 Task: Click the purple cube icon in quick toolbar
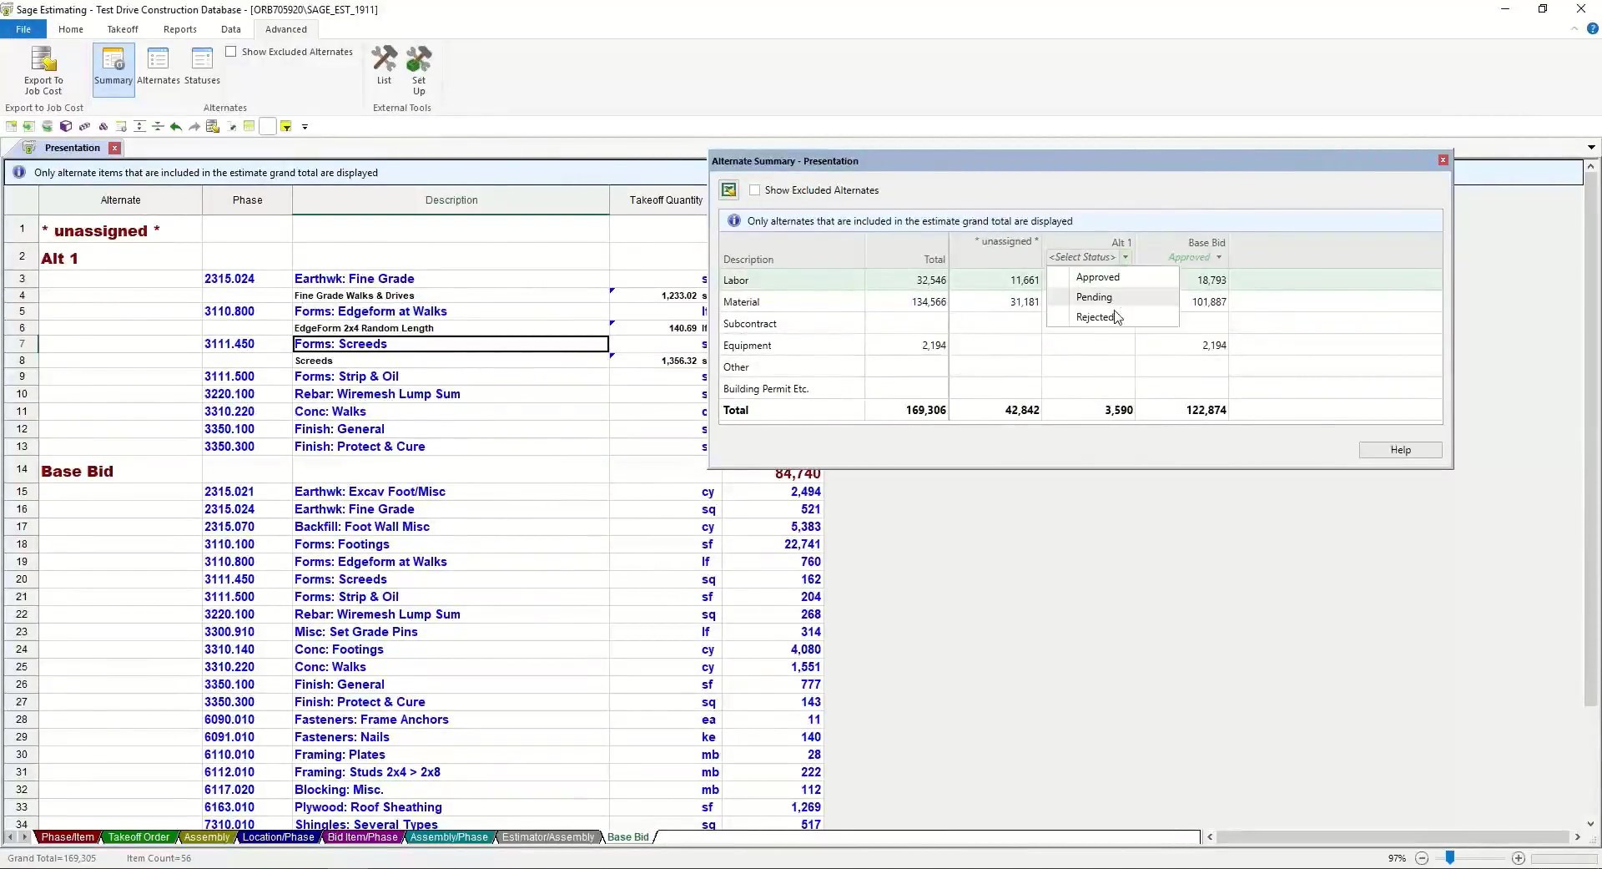click(65, 127)
